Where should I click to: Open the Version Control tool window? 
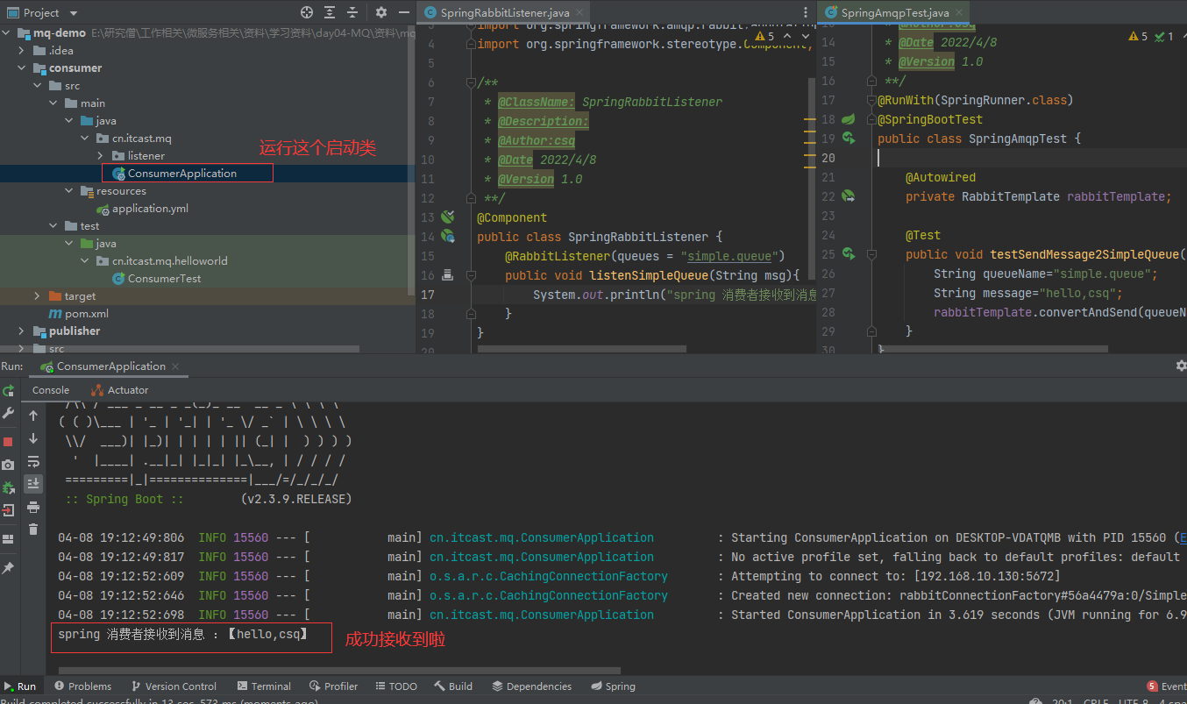pyautogui.click(x=174, y=686)
